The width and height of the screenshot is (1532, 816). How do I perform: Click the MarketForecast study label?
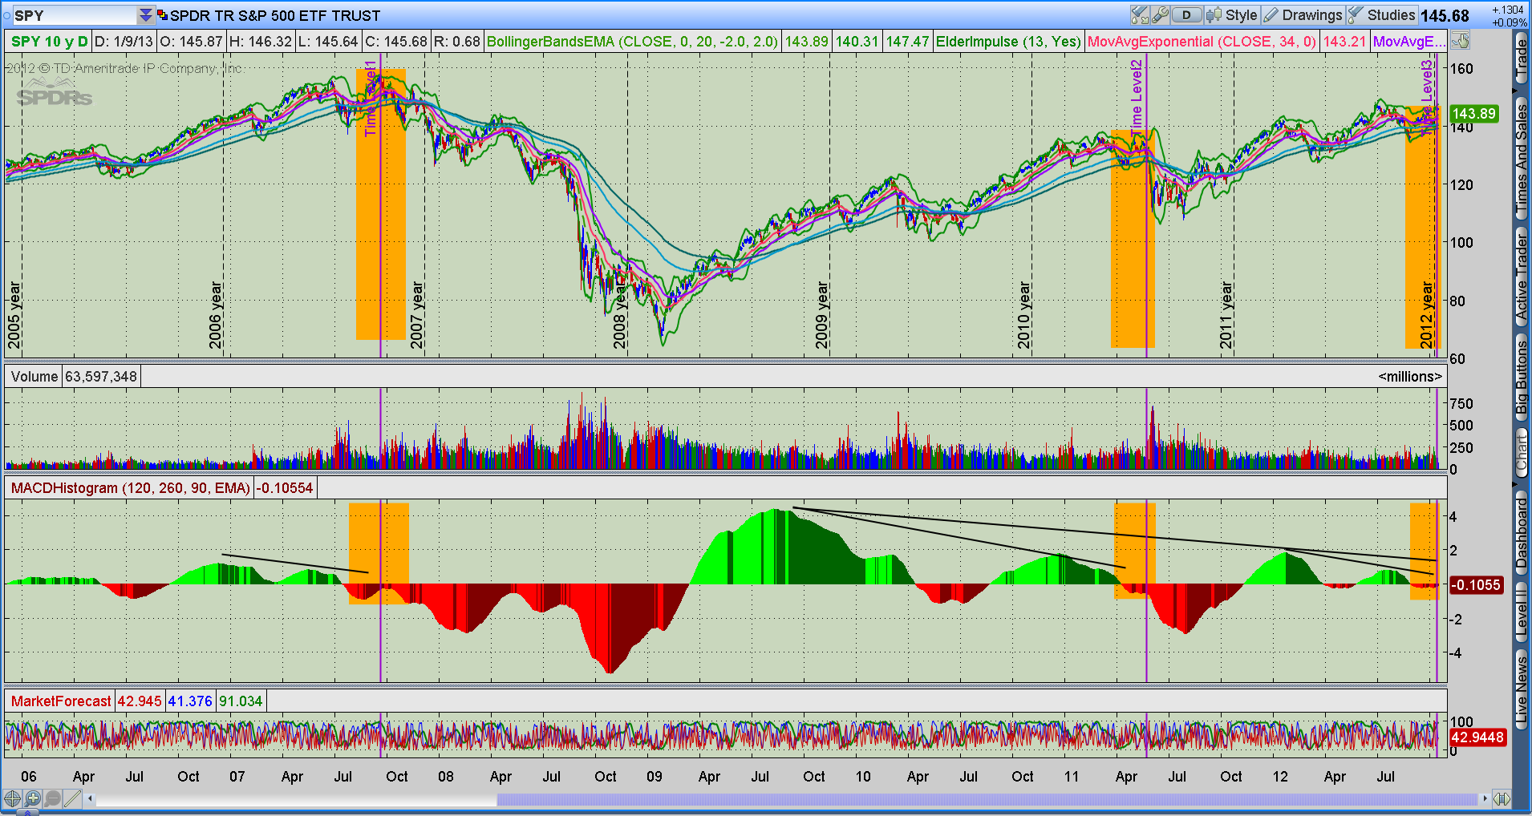pos(61,701)
